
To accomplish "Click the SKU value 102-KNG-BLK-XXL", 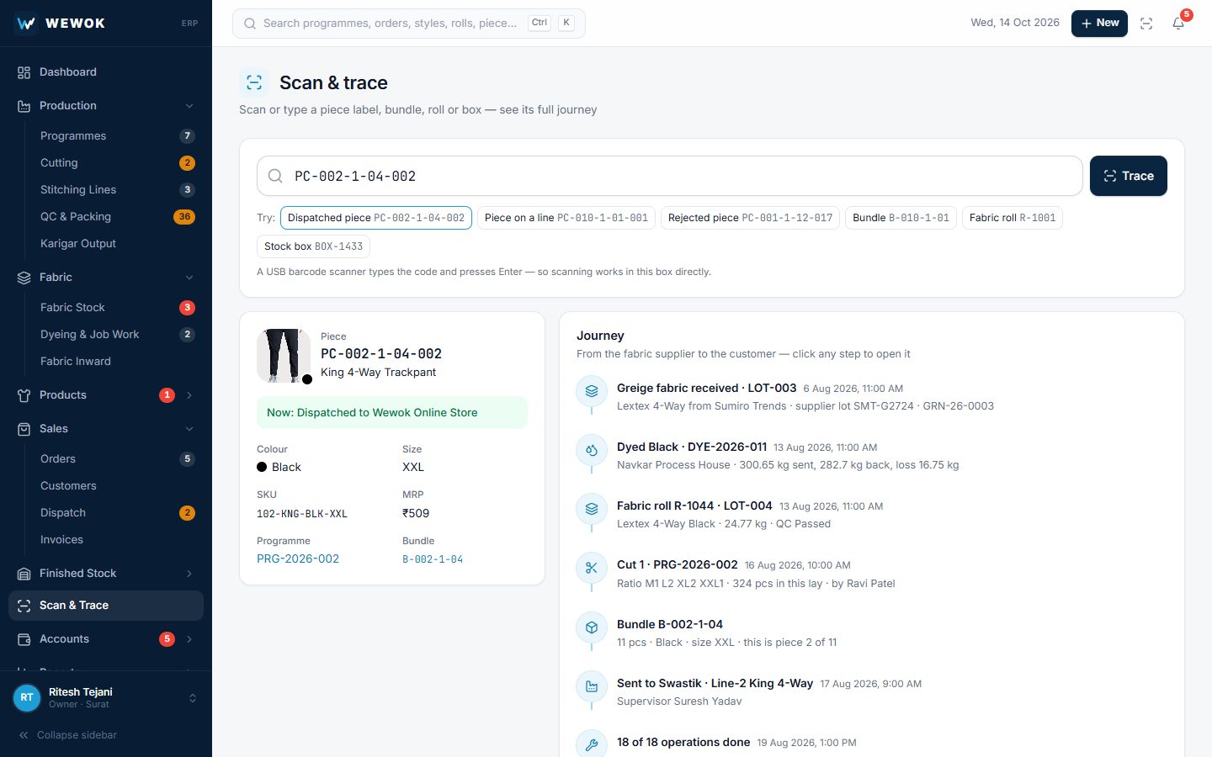I will [x=302, y=514].
